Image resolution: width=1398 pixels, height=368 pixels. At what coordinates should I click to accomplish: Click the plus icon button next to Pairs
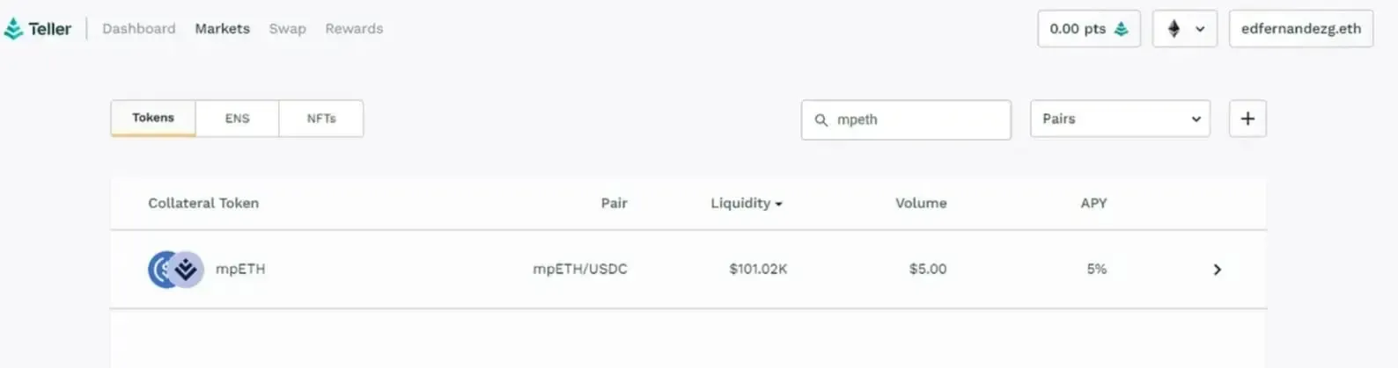click(1247, 119)
